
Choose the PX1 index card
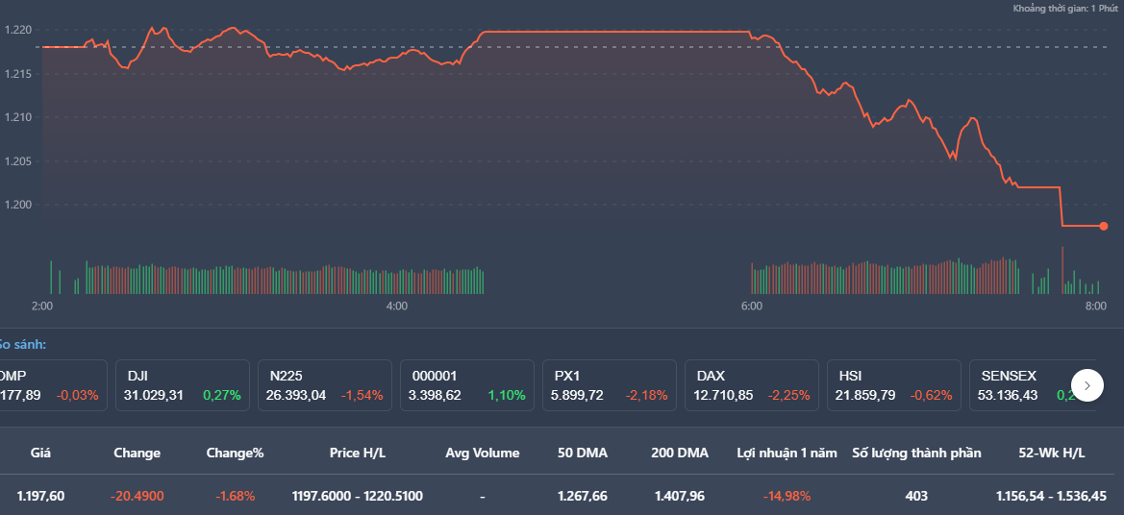click(x=609, y=385)
